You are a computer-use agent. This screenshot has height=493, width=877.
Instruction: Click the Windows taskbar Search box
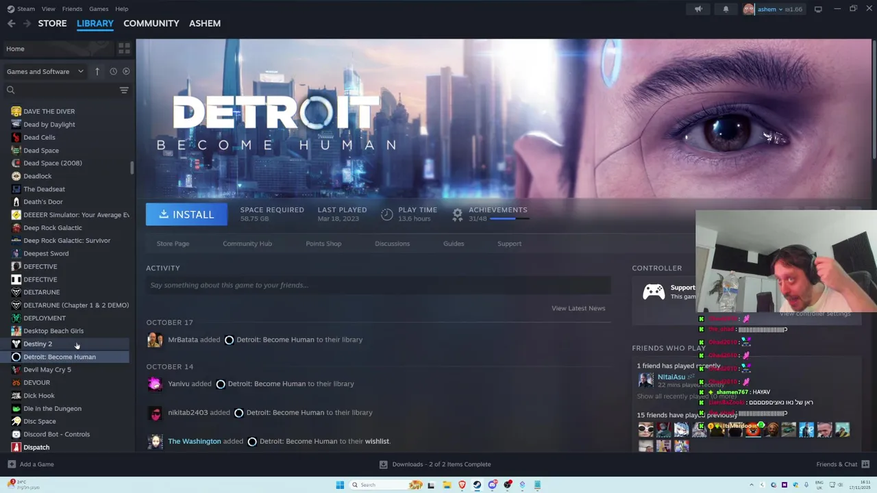(387, 485)
